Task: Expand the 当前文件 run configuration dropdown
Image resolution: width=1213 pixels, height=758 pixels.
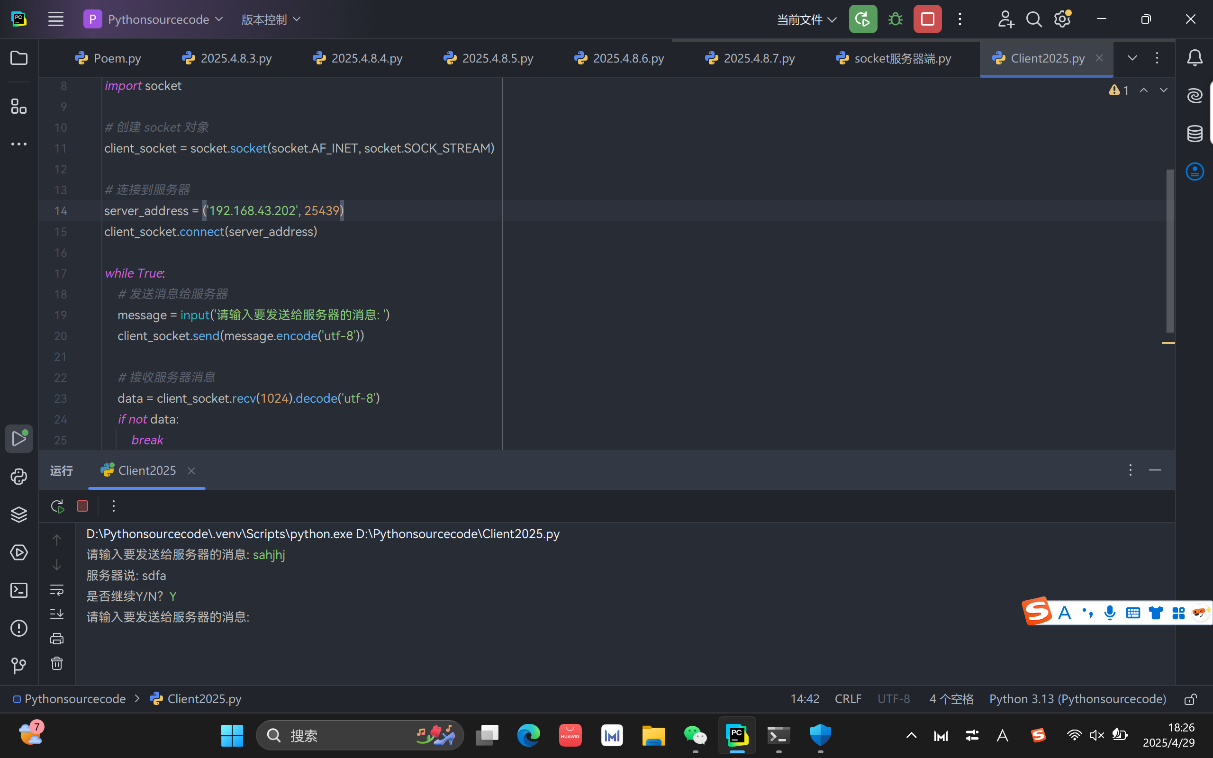Action: click(x=806, y=19)
